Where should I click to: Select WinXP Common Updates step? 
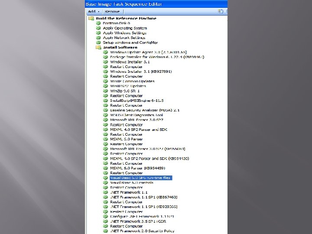(x=132, y=81)
